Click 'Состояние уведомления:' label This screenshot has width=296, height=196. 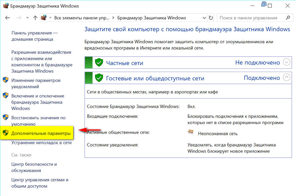coord(112,145)
